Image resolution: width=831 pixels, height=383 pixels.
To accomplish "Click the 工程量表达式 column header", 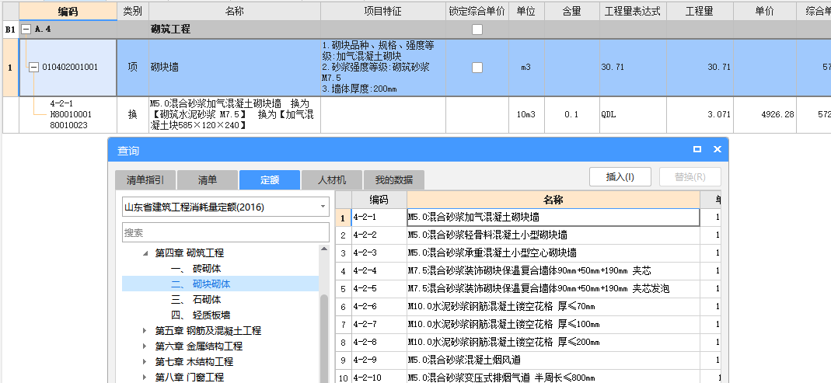I will (633, 11).
